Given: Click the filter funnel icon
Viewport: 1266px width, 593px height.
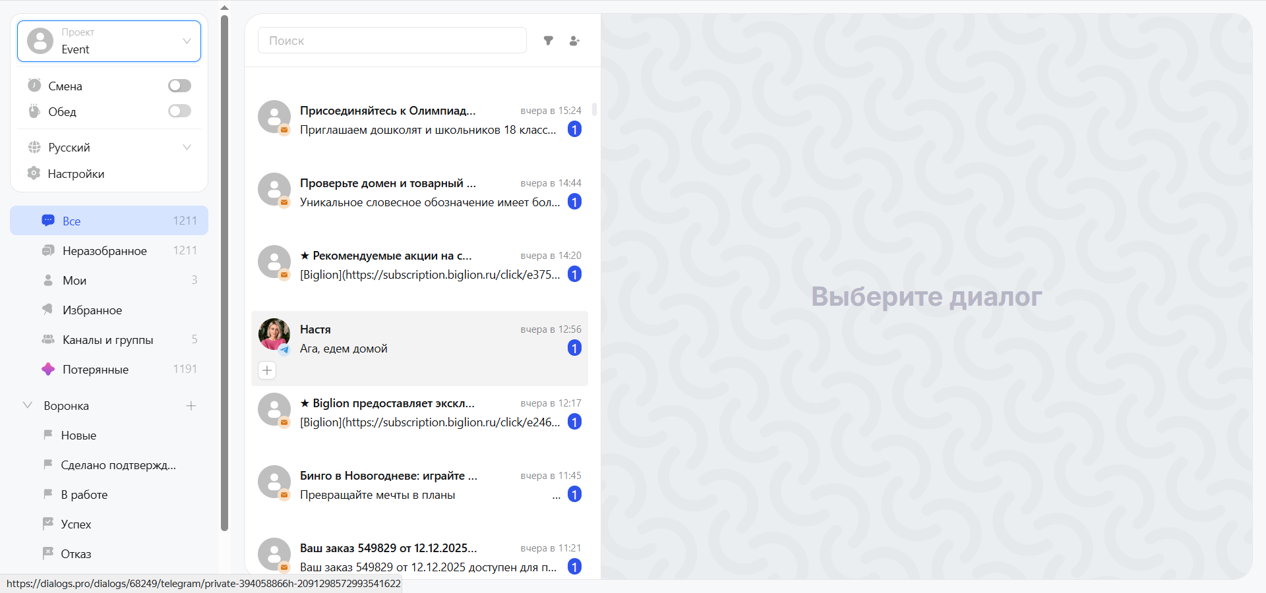Looking at the screenshot, I should 548,41.
